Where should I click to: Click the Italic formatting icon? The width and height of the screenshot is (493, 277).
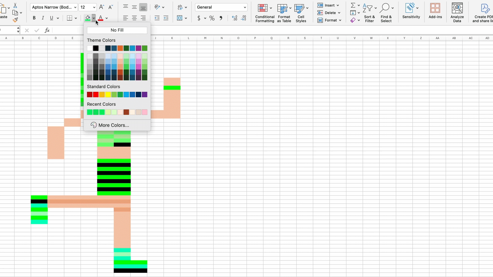[x=43, y=18]
